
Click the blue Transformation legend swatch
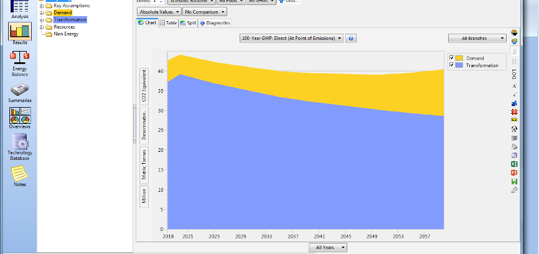459,65
